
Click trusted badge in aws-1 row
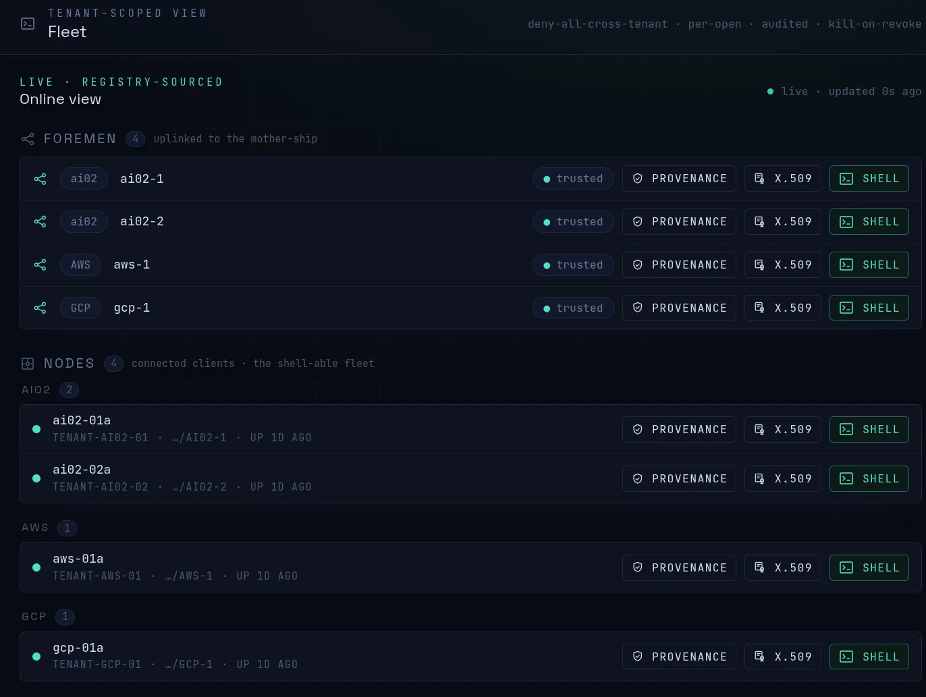point(573,265)
